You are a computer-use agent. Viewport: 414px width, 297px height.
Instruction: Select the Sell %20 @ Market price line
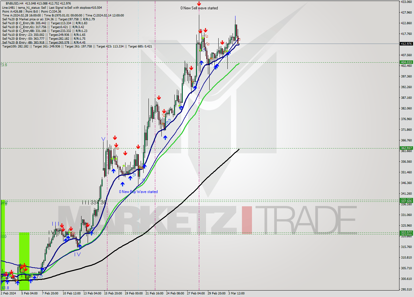coord(49,19)
